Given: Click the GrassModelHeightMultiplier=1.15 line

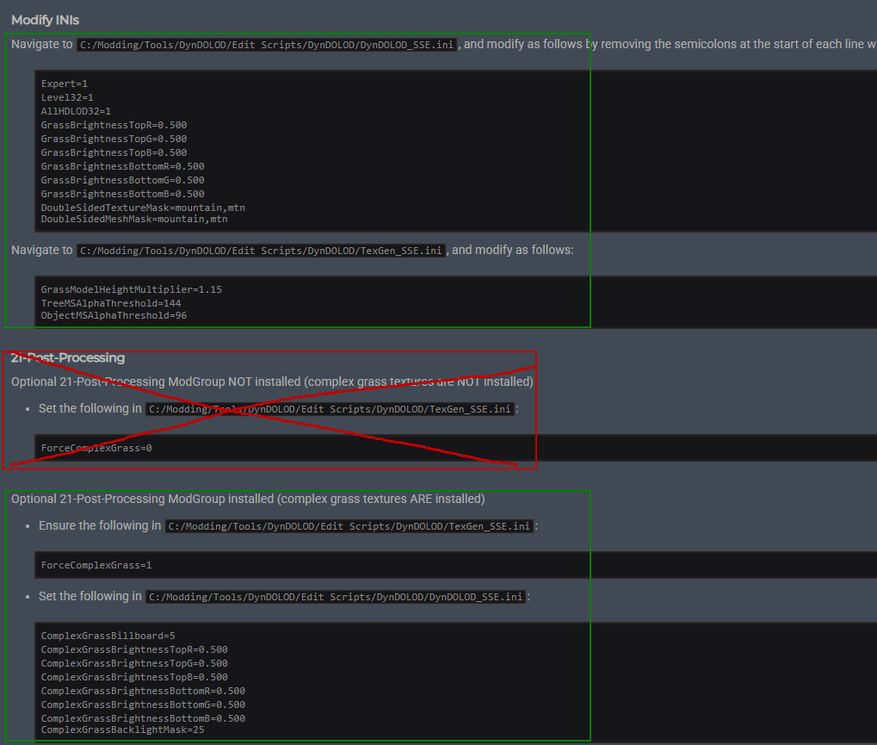Looking at the screenshot, I should click(131, 289).
